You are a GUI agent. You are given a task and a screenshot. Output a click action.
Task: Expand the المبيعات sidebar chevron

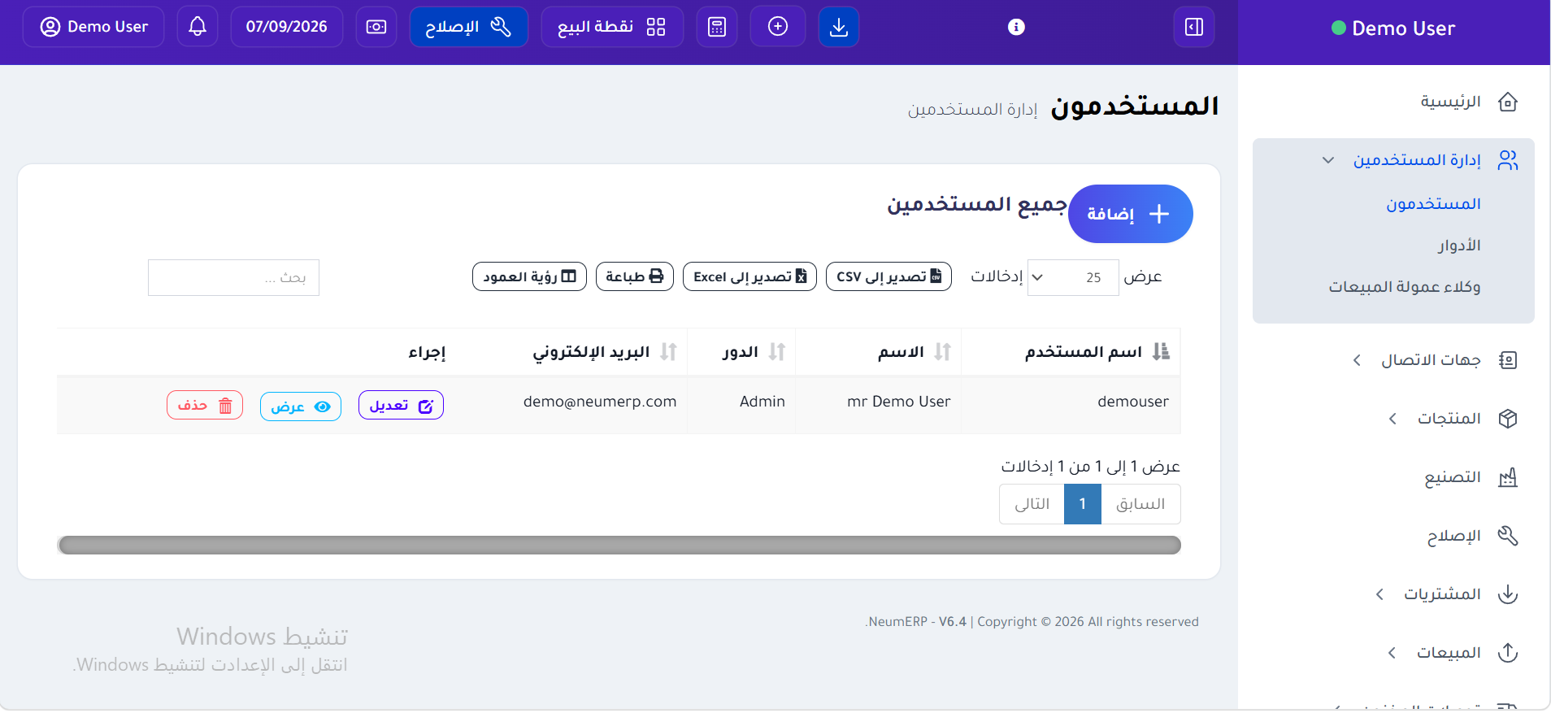(1392, 653)
